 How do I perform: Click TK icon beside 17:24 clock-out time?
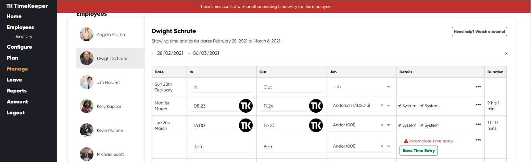point(316,106)
